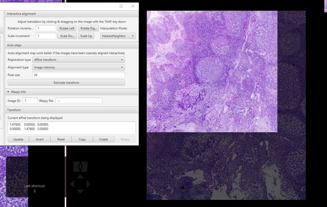Click Update to apply the affine transform
327x207 pixels.
pyautogui.click(x=18, y=139)
